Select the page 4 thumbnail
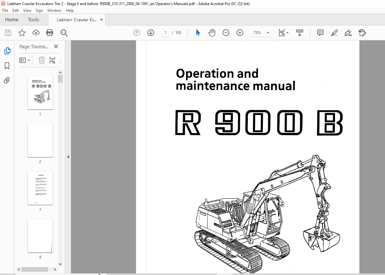The width and height of the screenshot is (385, 275). tap(40, 236)
